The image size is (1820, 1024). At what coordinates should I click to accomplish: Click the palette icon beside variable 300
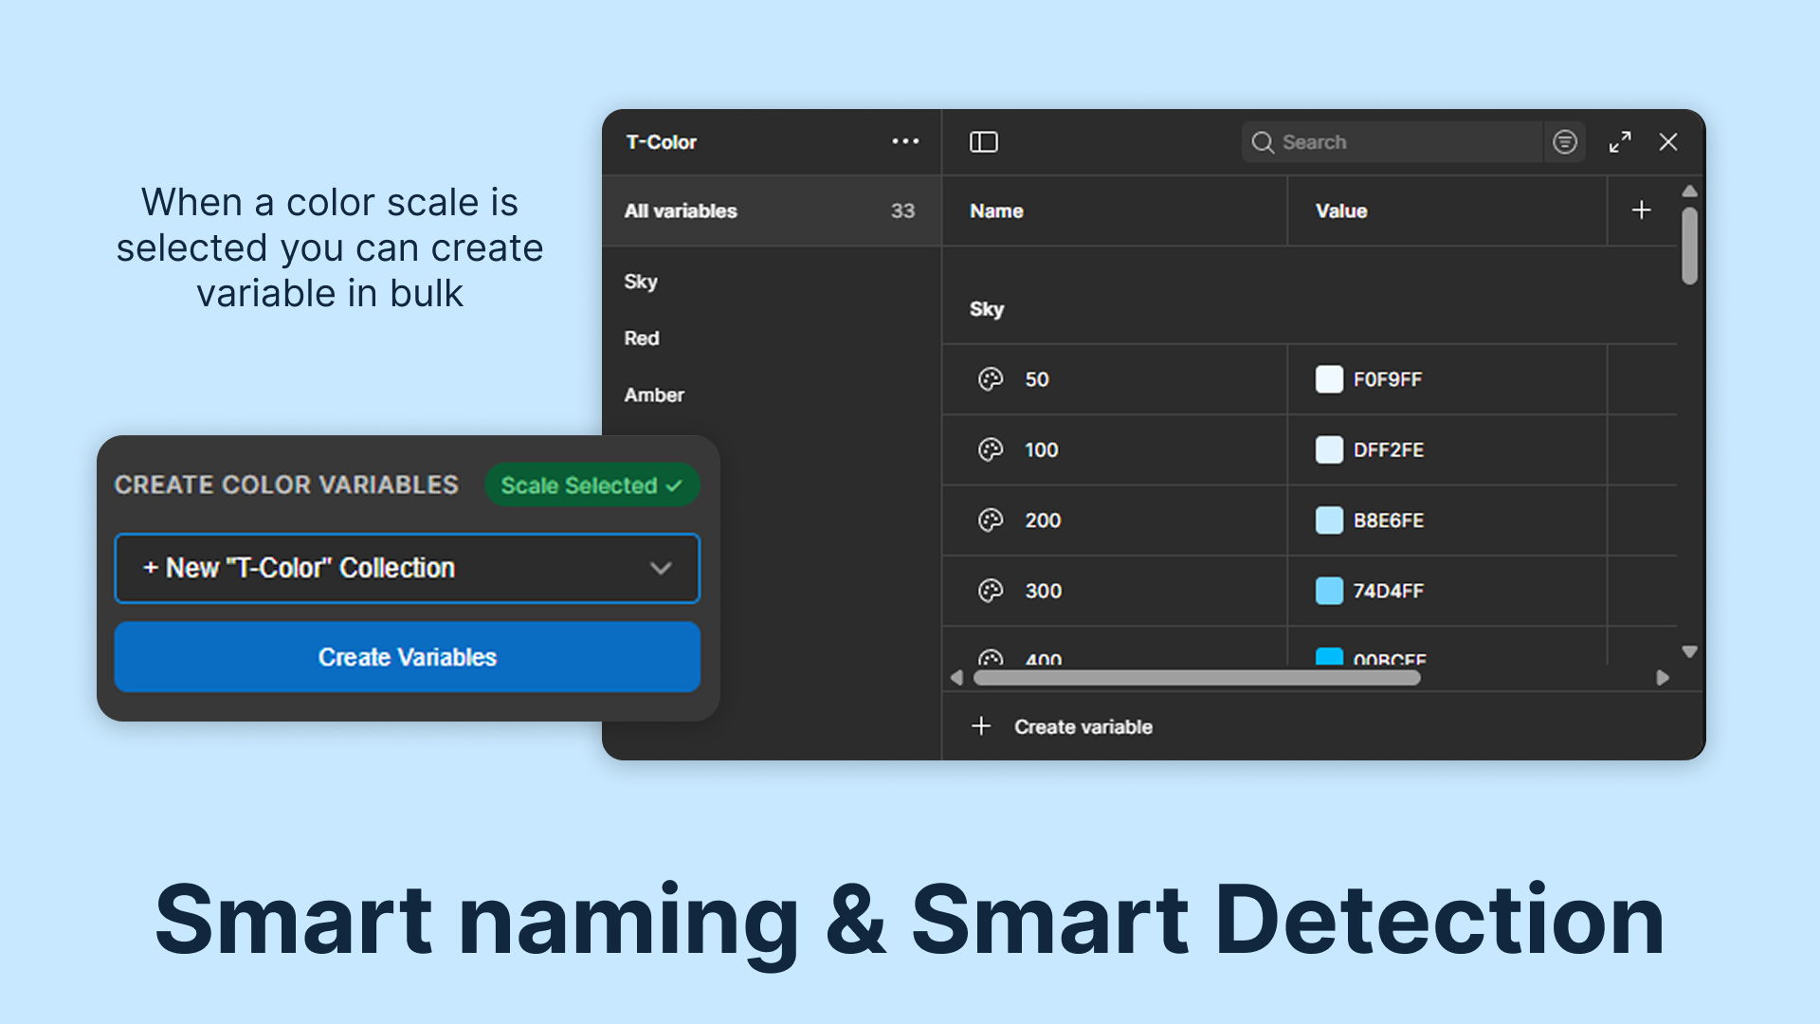991,591
